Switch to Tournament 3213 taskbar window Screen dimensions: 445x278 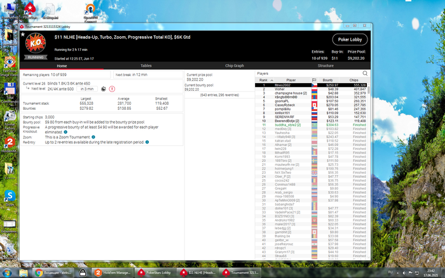coord(240,273)
